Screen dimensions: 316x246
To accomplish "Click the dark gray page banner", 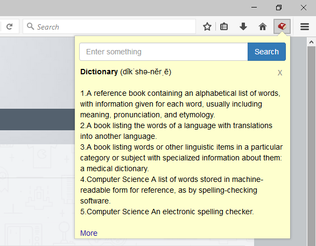I will coord(37,120).
